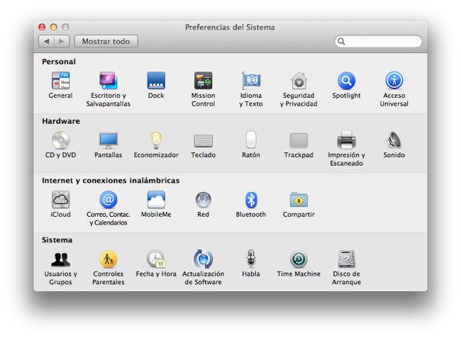Open Mission Control preferences
Screen dimensions: 461x338
[204, 81]
